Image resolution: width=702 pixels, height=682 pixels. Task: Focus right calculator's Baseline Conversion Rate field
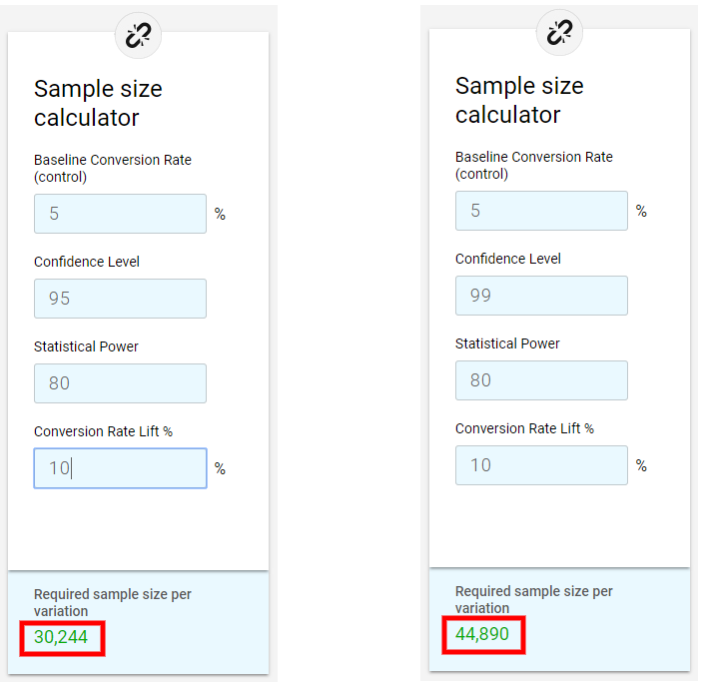[x=541, y=211]
